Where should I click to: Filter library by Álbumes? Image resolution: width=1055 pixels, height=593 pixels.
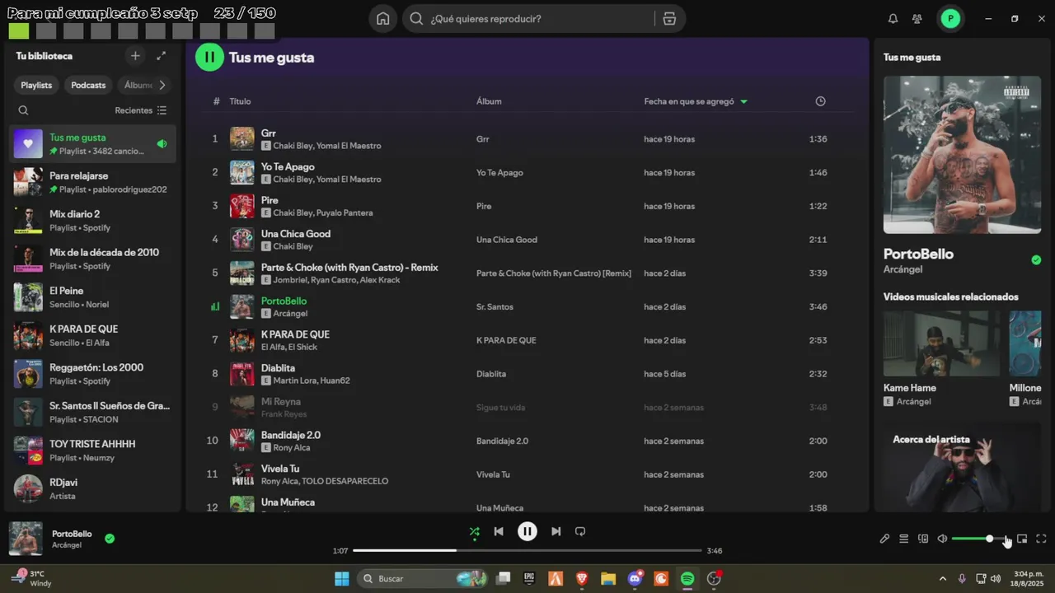pos(137,85)
